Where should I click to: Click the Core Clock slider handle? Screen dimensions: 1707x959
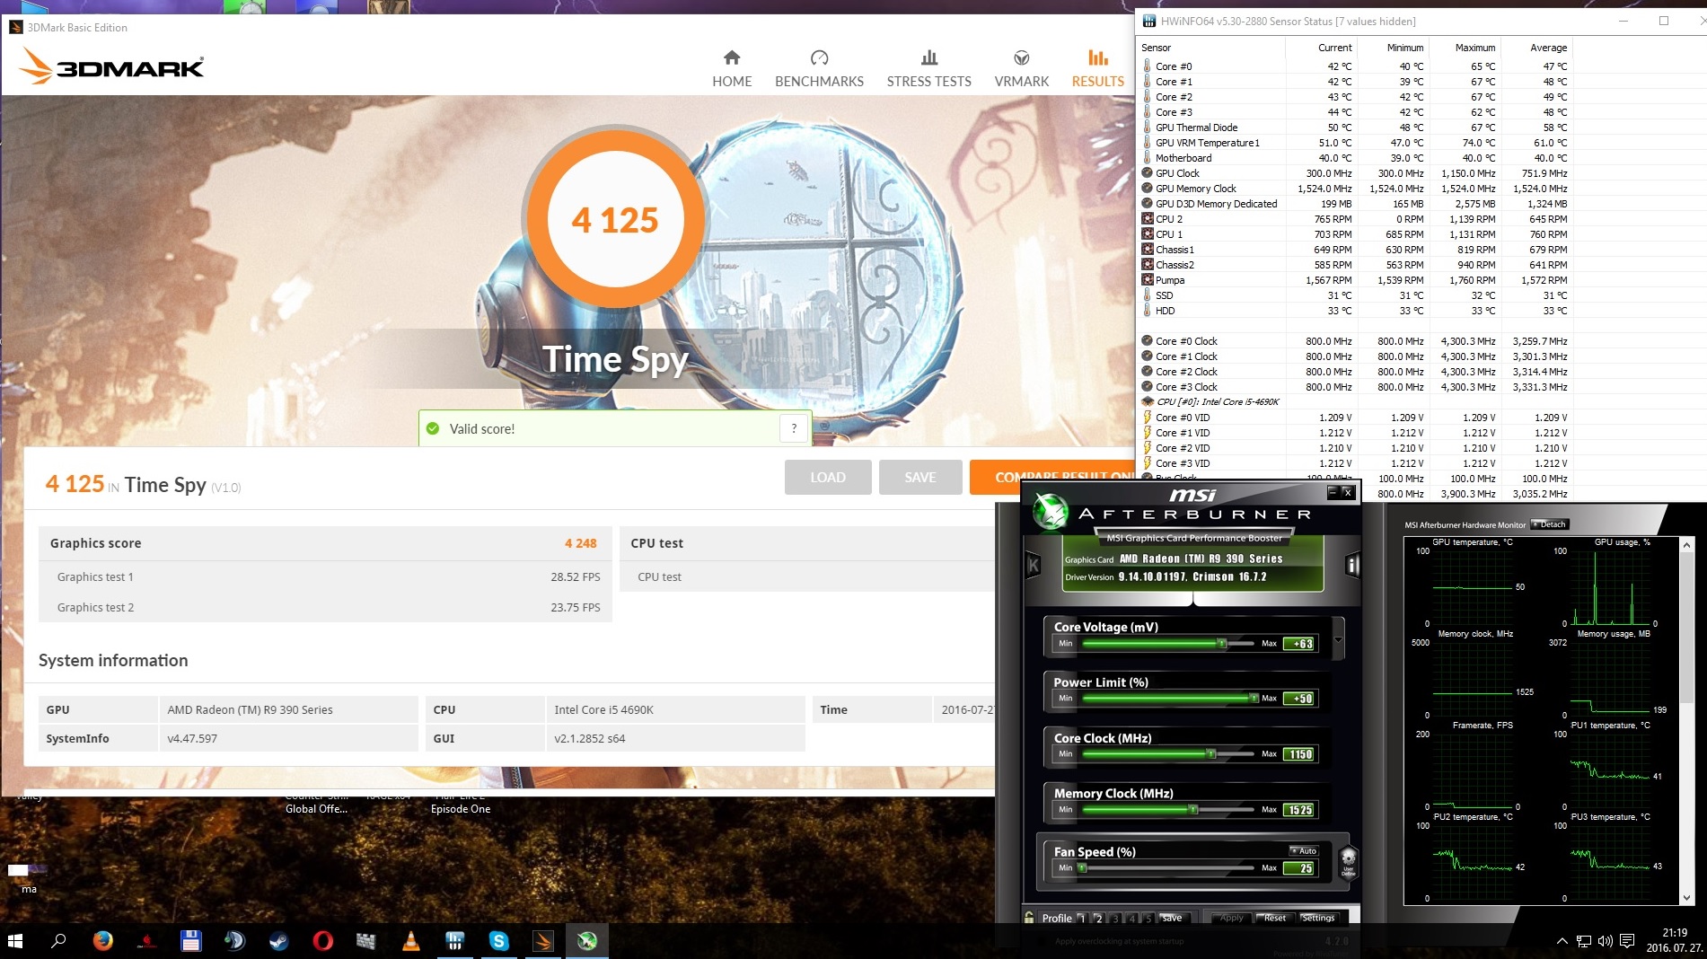[x=1211, y=753]
